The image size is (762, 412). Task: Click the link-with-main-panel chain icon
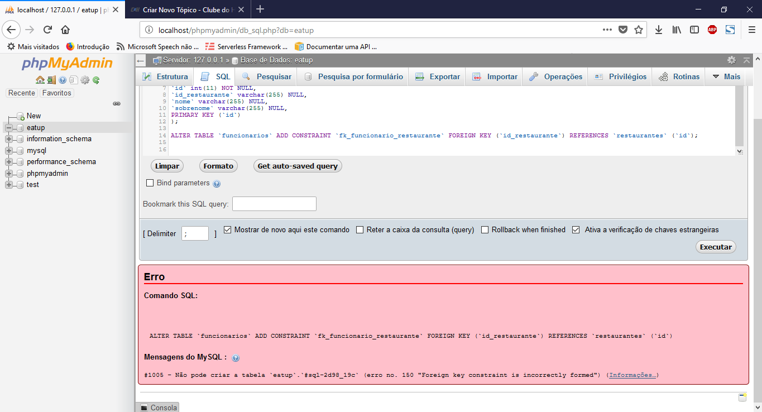[117, 104]
